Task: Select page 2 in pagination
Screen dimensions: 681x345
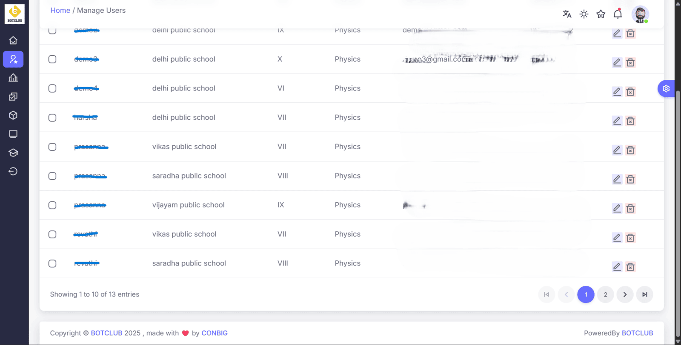Action: [x=605, y=294]
